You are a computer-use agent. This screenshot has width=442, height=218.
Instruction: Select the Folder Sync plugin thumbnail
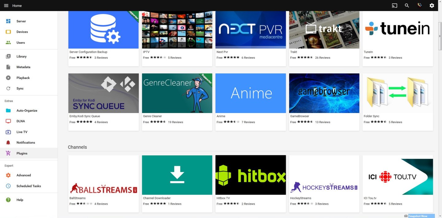click(x=398, y=93)
